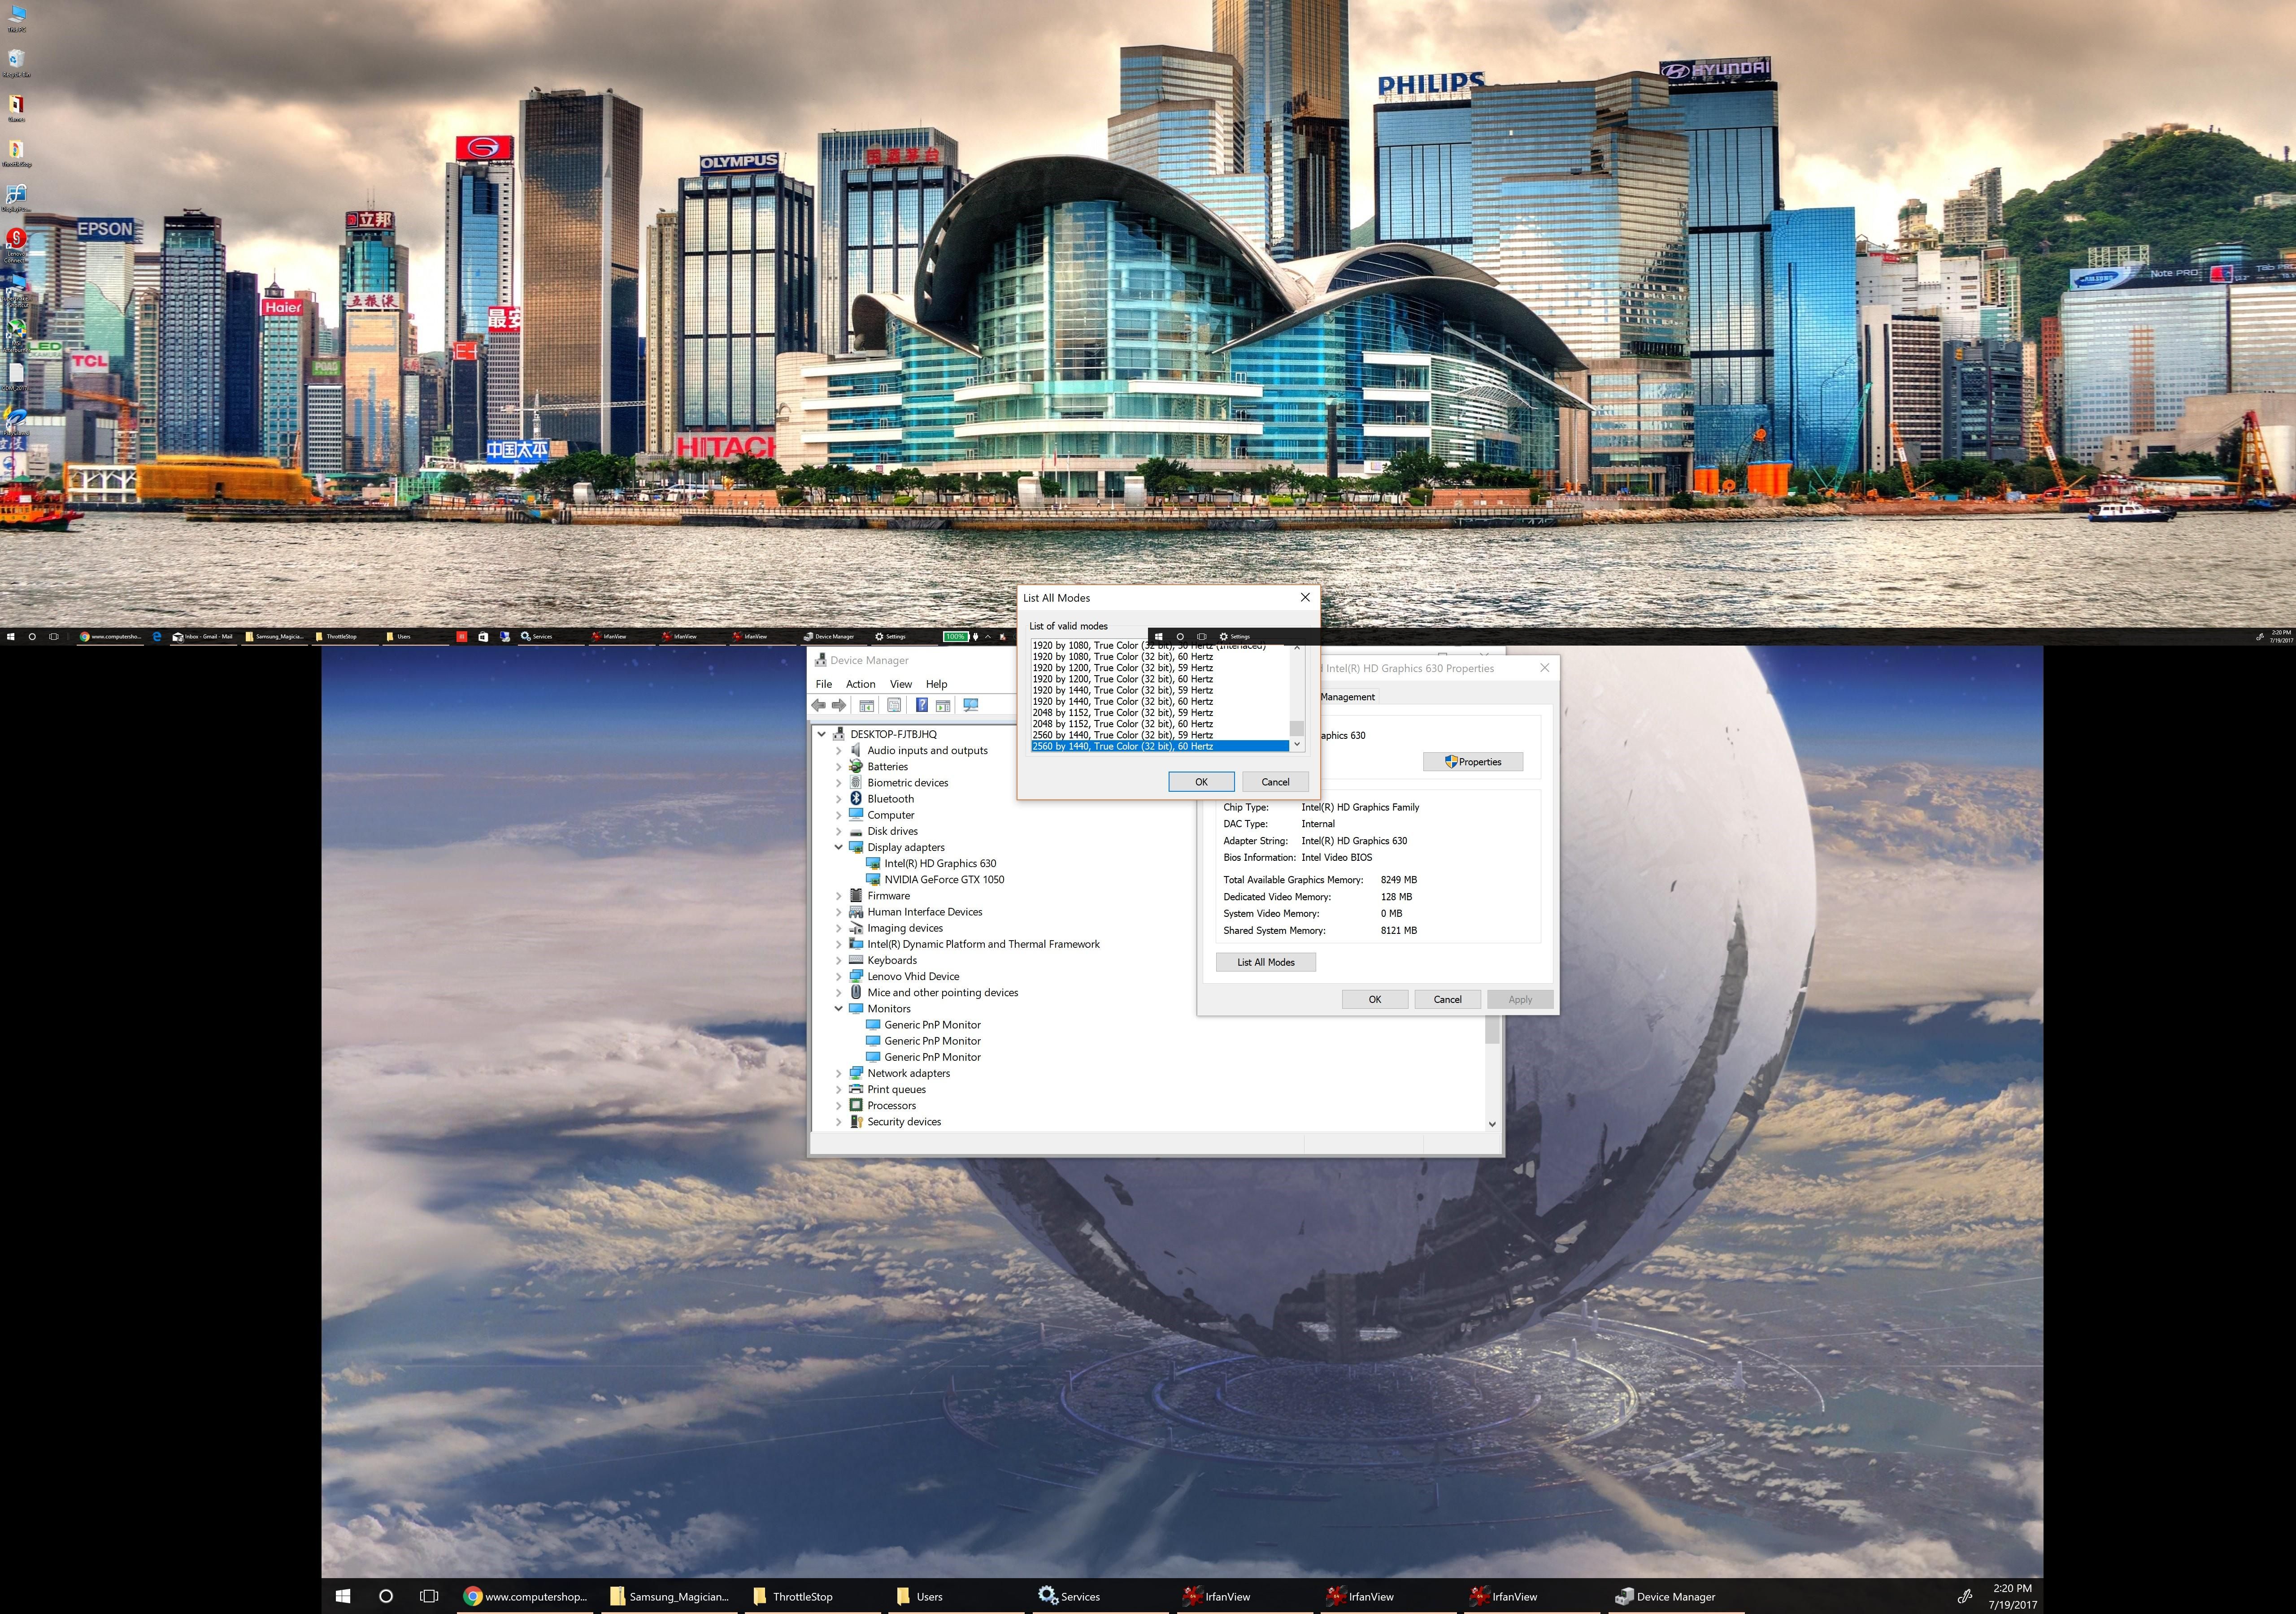Click OK in HD Graphics 630 Properties
The width and height of the screenshot is (2296, 1614).
pos(1375,999)
